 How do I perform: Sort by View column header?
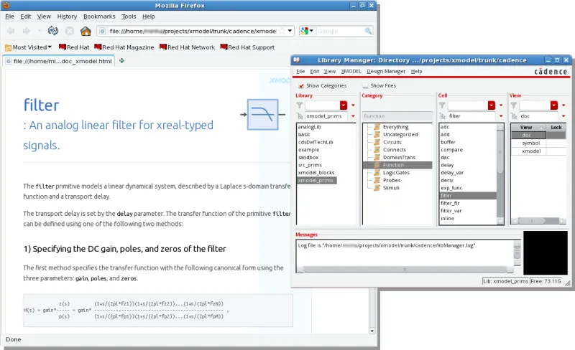(528, 128)
